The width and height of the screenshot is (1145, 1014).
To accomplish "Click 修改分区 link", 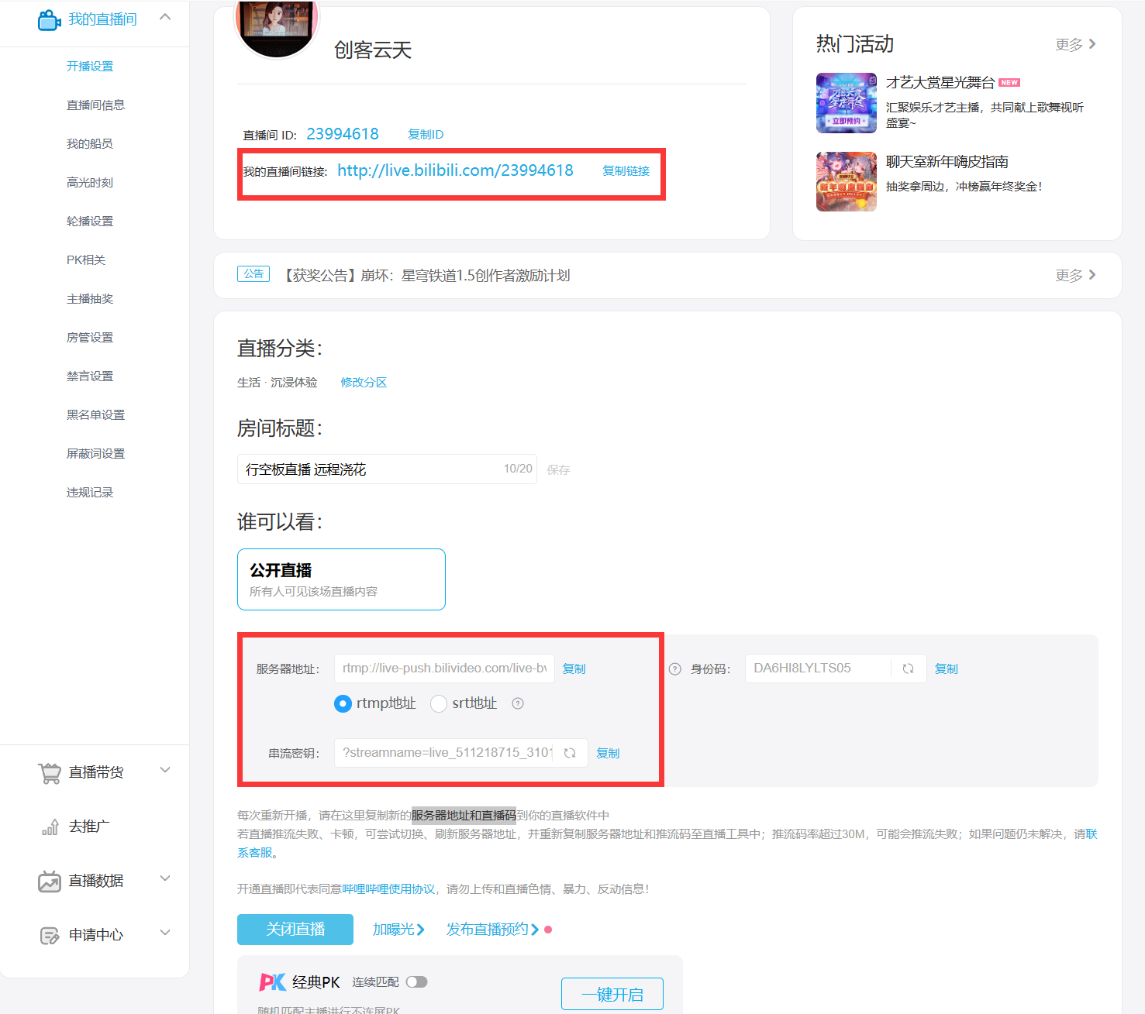I will (x=364, y=382).
